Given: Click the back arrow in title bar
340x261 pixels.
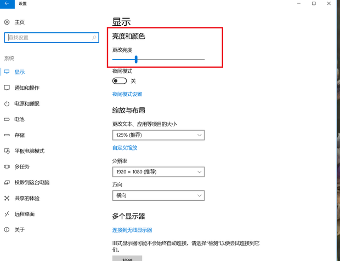Looking at the screenshot, I should [x=7, y=4].
